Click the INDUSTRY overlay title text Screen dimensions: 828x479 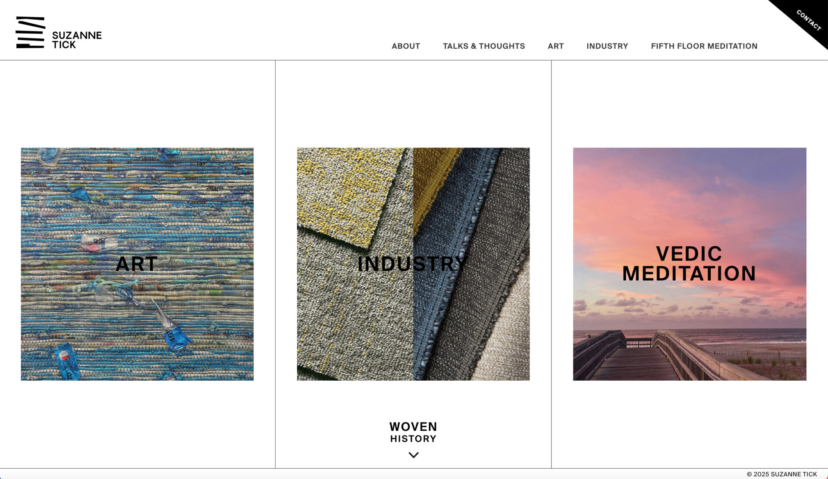coord(412,264)
